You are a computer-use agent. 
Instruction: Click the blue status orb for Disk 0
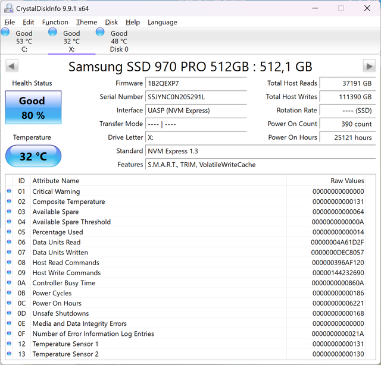point(100,32)
